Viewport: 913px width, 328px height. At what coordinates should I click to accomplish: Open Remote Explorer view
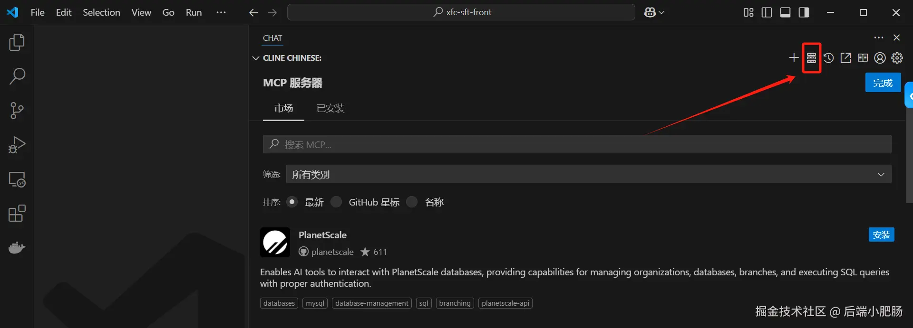coord(17,179)
